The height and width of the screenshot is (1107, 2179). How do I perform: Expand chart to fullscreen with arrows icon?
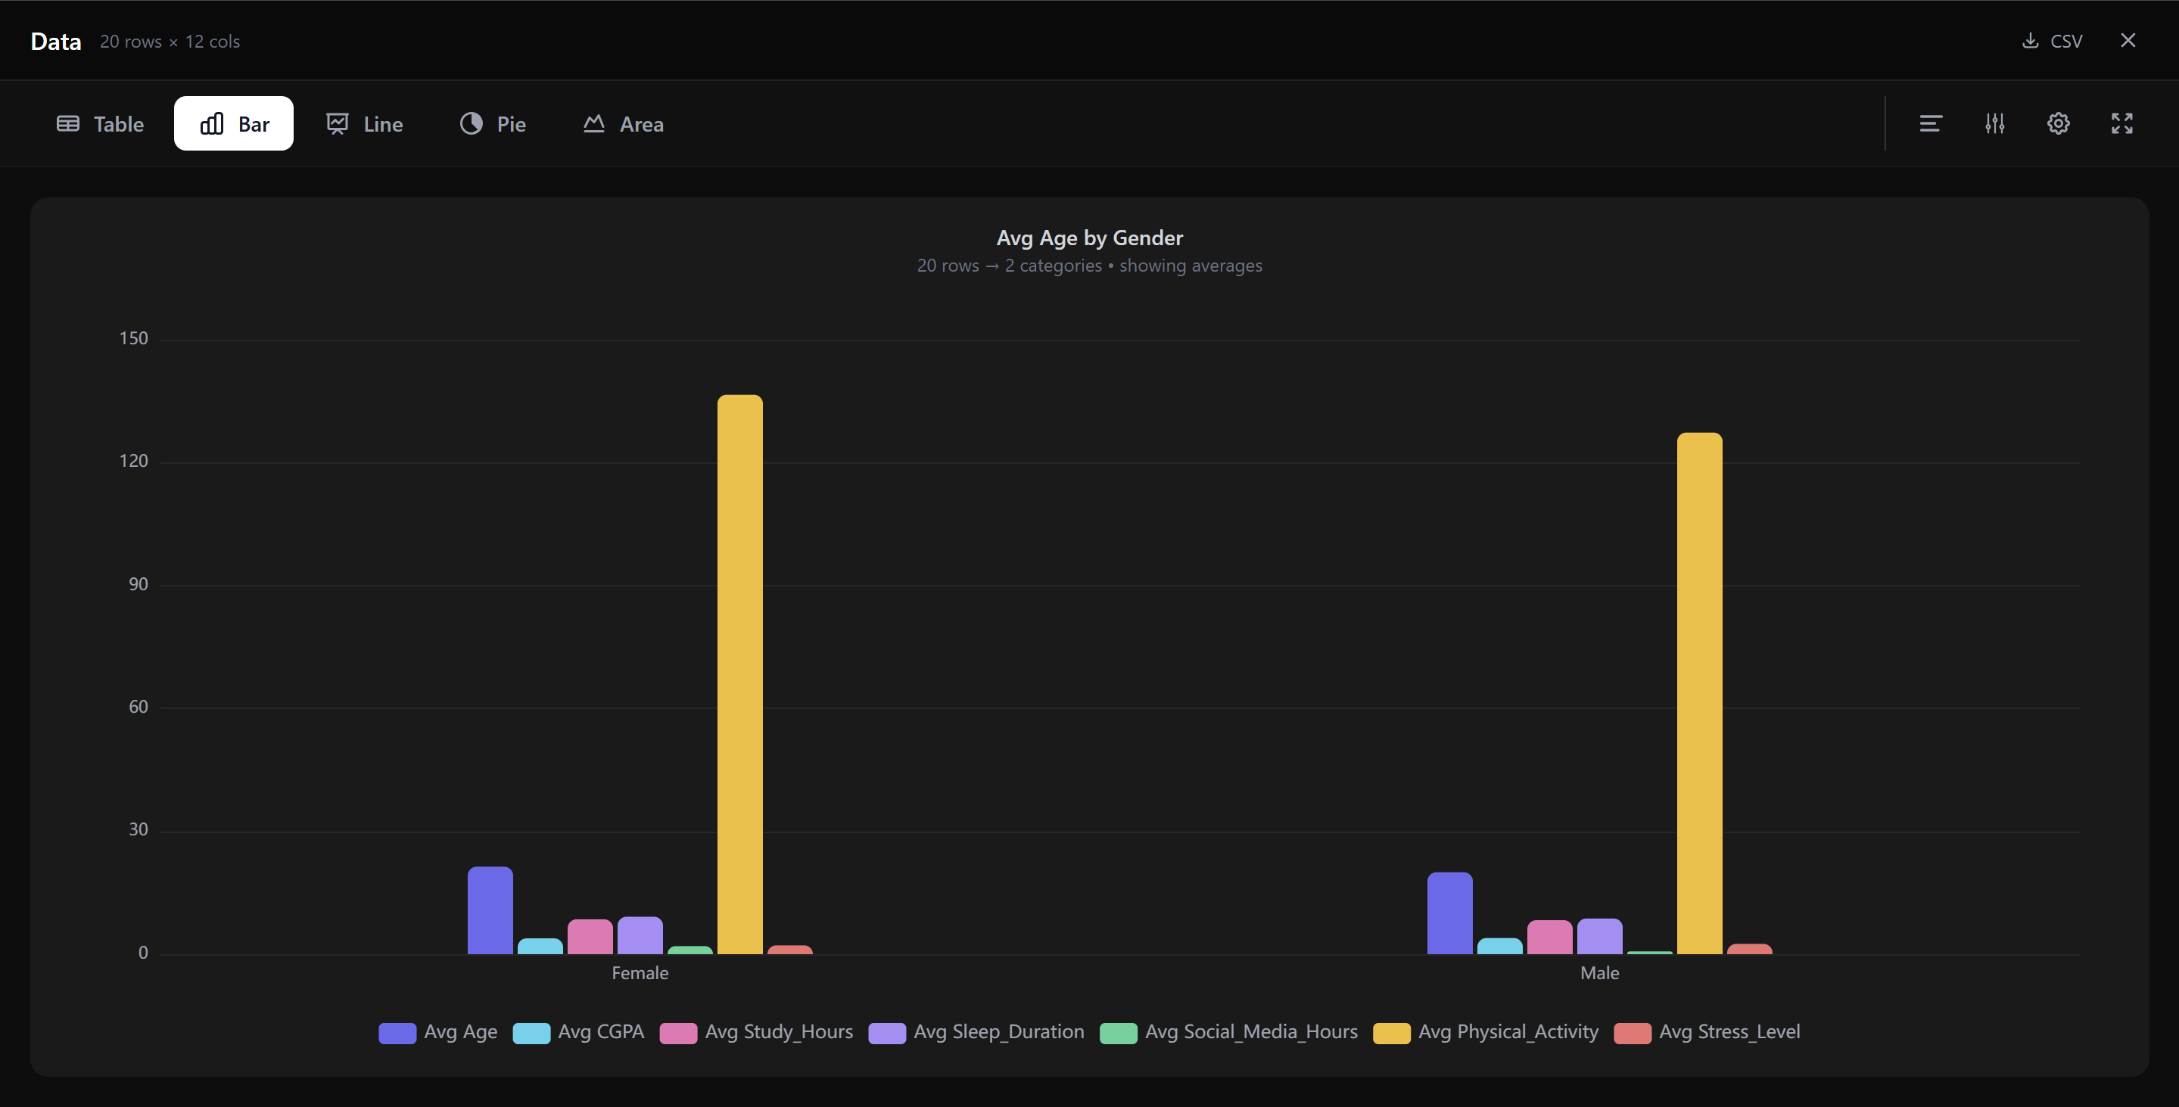point(2122,123)
